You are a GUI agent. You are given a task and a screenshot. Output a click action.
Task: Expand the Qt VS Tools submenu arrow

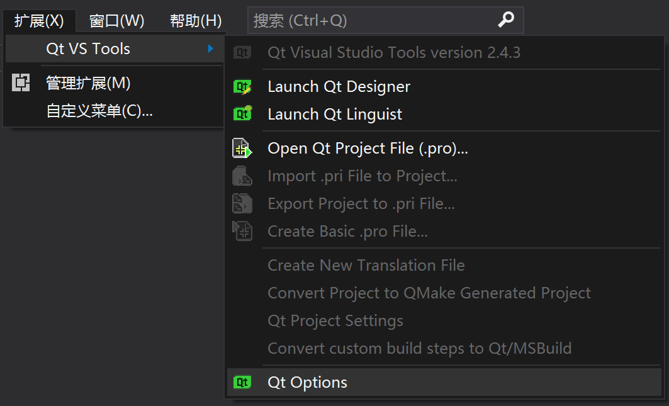[x=211, y=48]
